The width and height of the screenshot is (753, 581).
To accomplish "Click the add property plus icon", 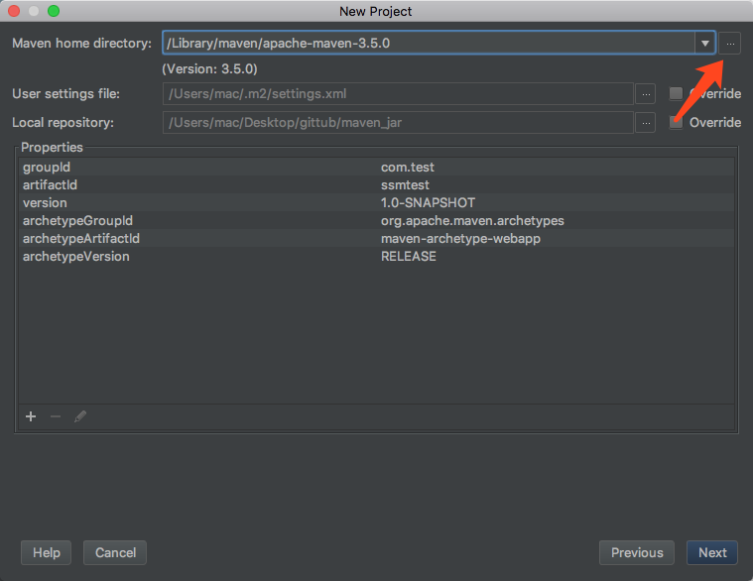I will point(31,416).
